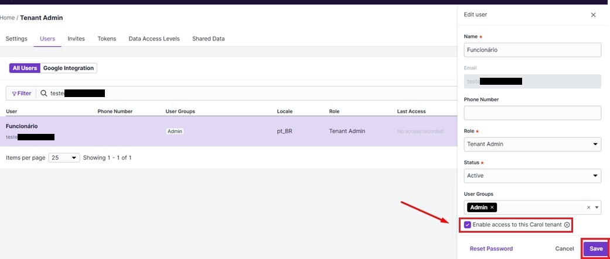Open the Data Access Levels tab
Image resolution: width=610 pixels, height=259 pixels.
(154, 39)
